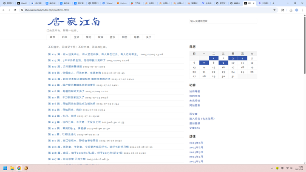Open the 首页 menu item

(x=53, y=37)
